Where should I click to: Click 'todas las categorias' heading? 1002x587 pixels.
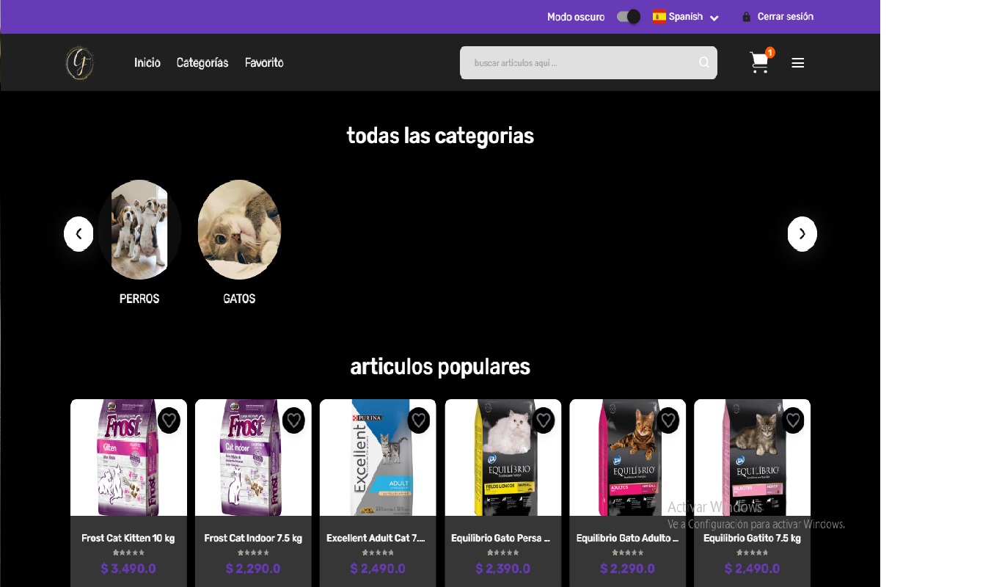[x=440, y=136]
